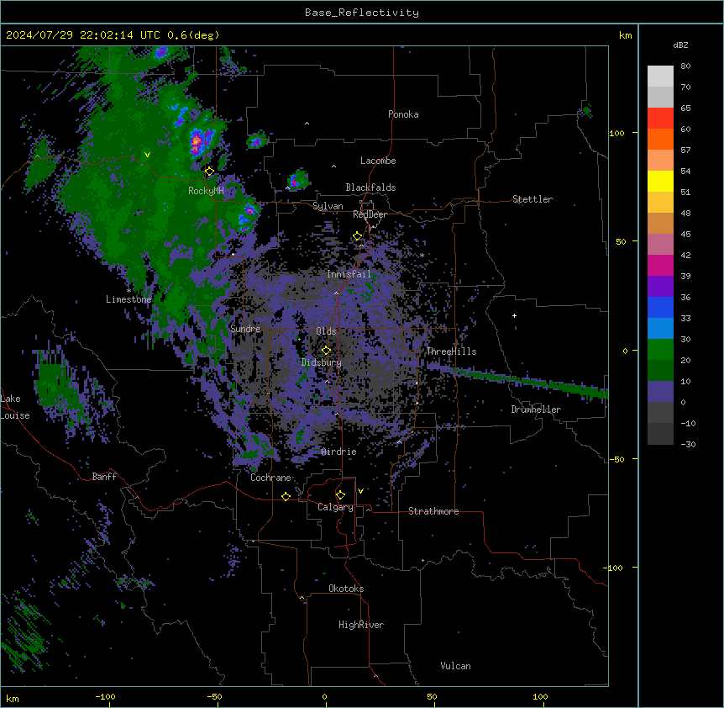Viewport: 724px width, 708px height.
Task: Click the Base_Reflectivity title text
Action: [362, 13]
